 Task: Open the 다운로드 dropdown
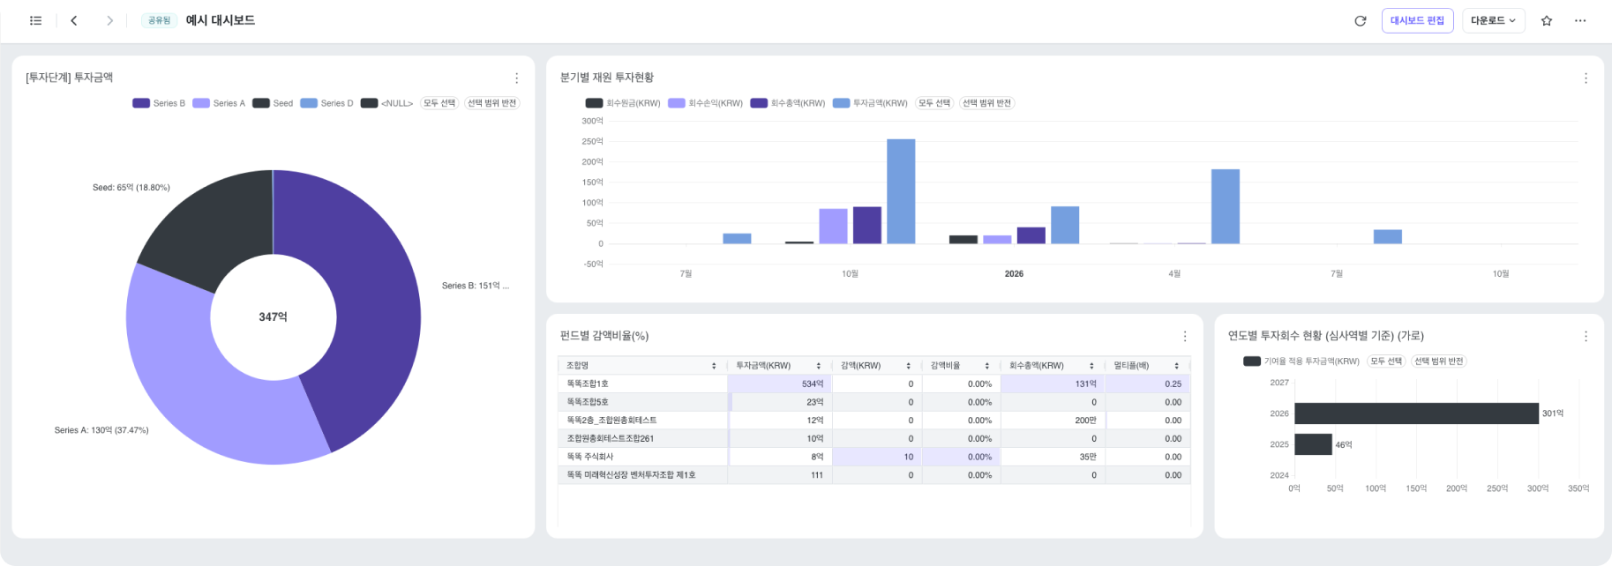coord(1493,20)
